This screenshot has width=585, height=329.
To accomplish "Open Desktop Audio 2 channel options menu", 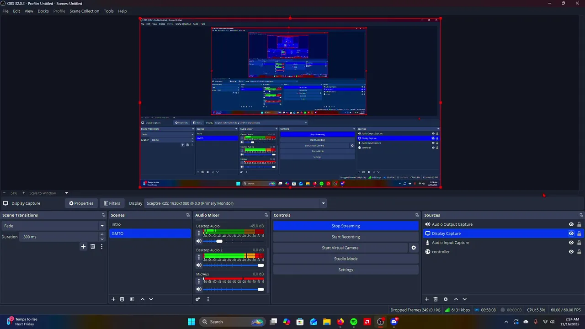I will pyautogui.click(x=199, y=257).
